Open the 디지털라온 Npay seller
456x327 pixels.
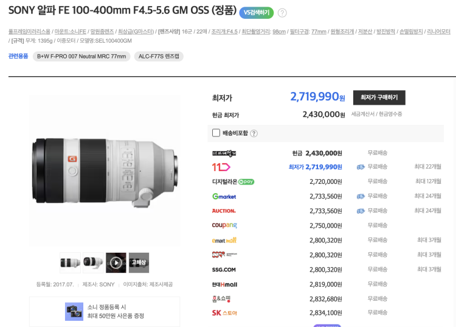pyautogui.click(x=233, y=181)
